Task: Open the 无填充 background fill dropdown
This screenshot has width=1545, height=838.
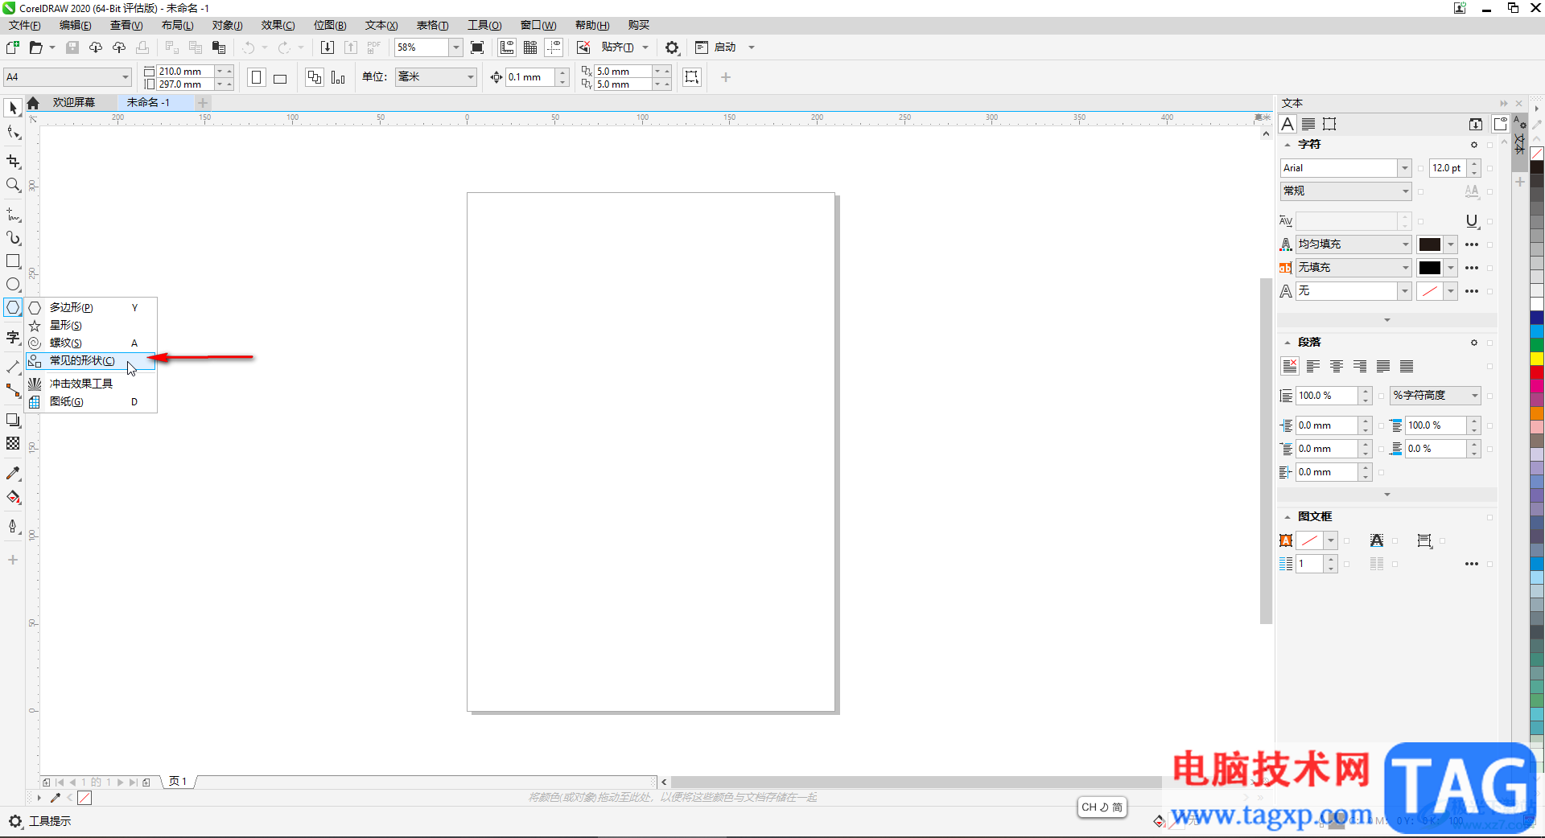Action: pyautogui.click(x=1353, y=268)
